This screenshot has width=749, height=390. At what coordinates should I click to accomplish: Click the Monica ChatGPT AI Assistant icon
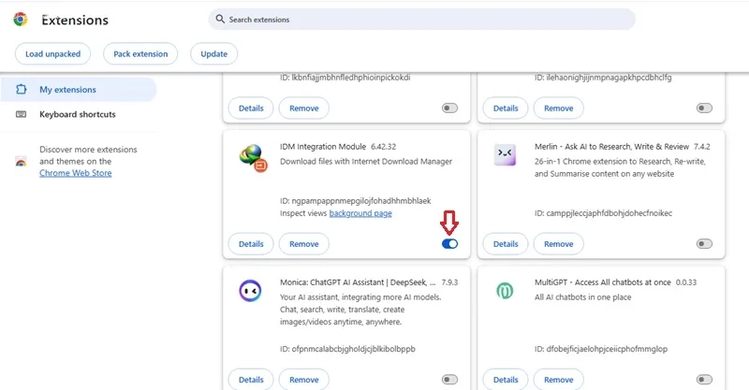(250, 291)
